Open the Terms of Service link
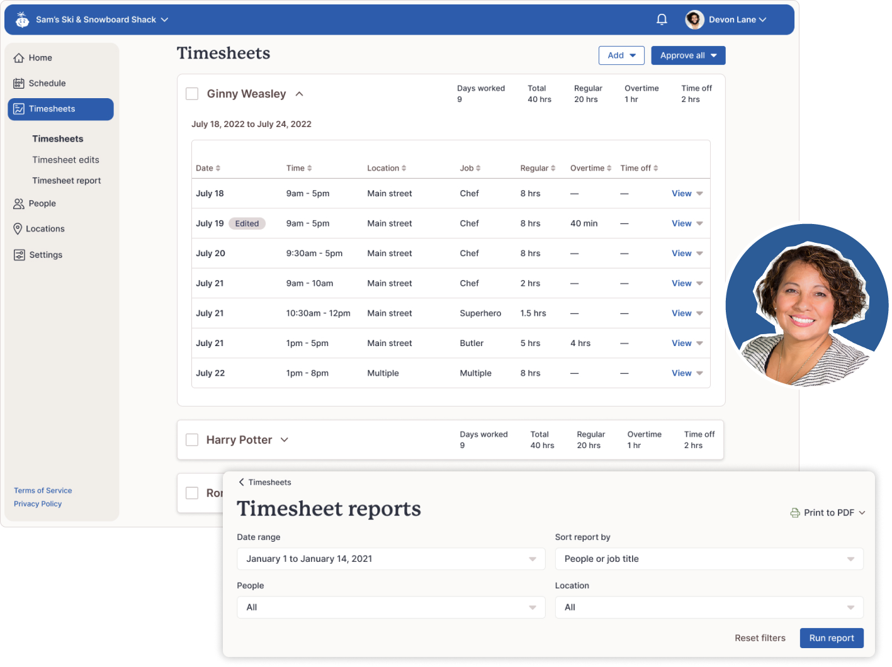Screen dimensions: 892x667 (x=43, y=490)
